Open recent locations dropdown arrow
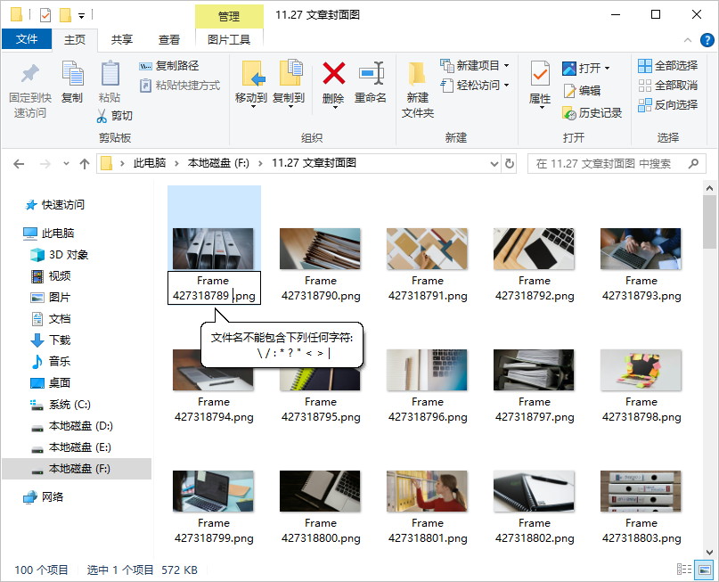 67,164
